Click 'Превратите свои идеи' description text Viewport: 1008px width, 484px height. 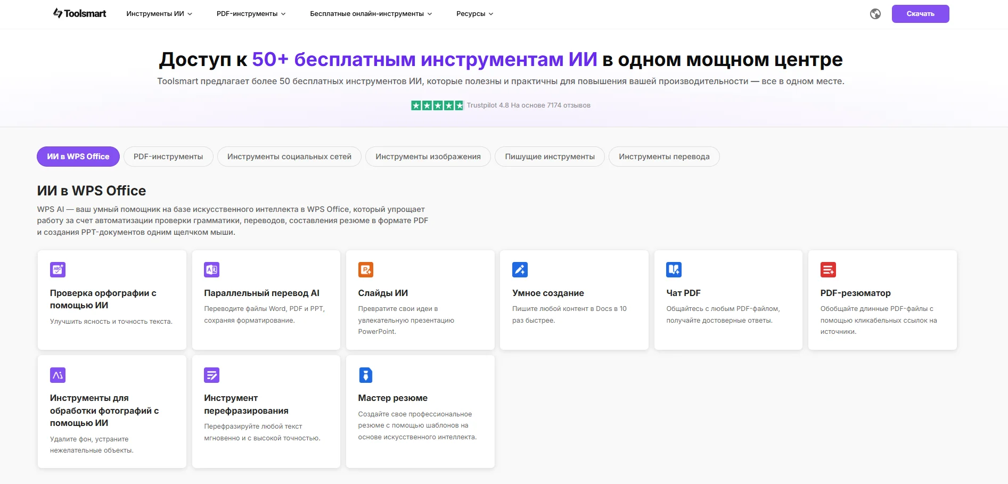406,320
